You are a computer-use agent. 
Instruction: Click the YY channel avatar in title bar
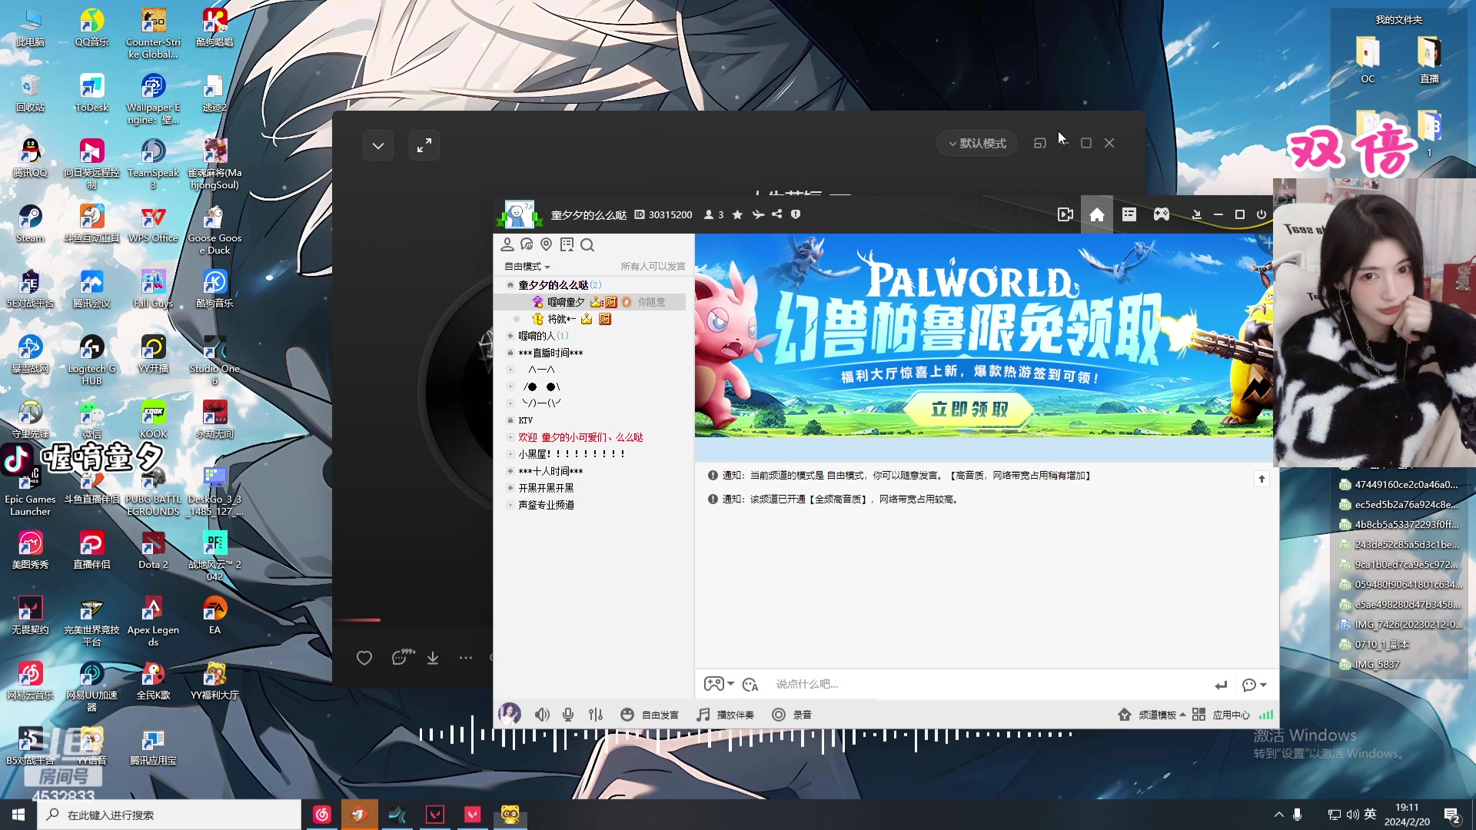click(518, 214)
